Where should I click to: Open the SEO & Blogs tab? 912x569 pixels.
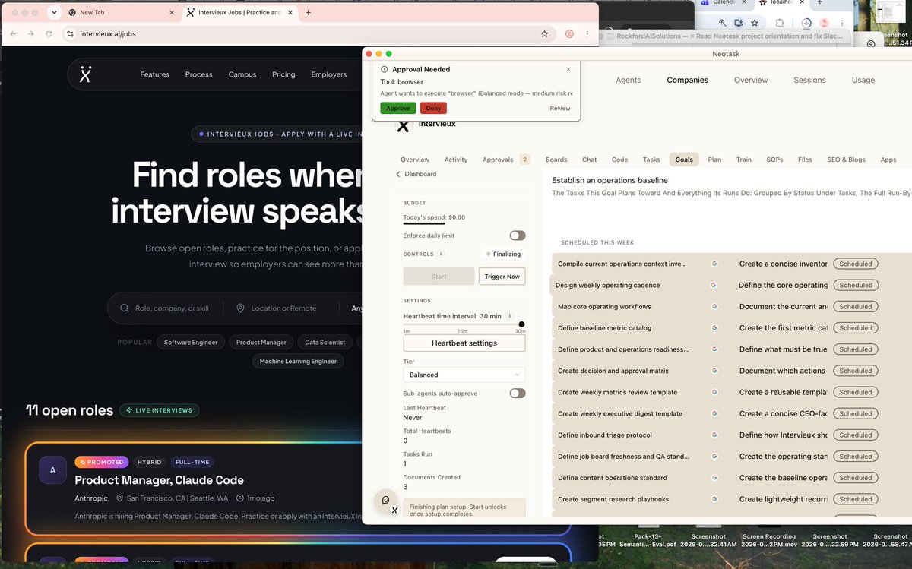point(846,160)
